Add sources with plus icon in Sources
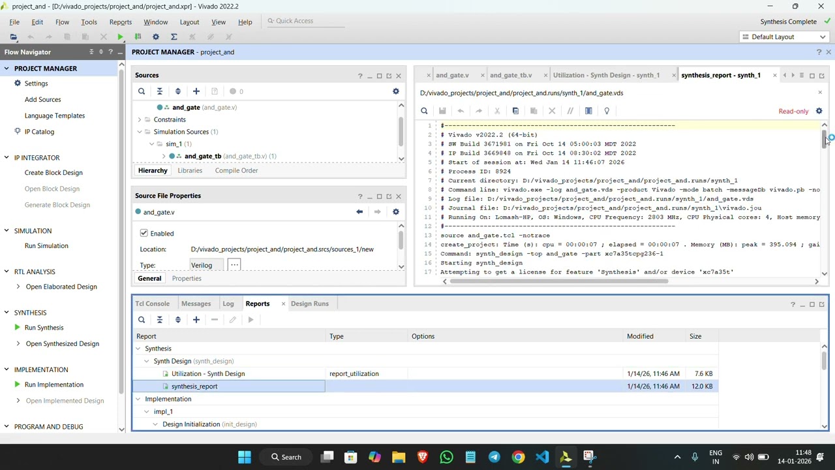The image size is (835, 470). click(x=196, y=91)
